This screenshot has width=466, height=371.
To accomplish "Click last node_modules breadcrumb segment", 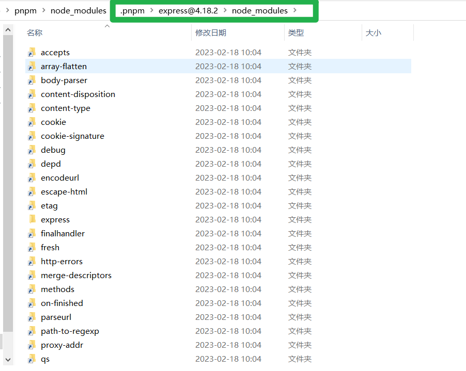I will click(x=260, y=11).
